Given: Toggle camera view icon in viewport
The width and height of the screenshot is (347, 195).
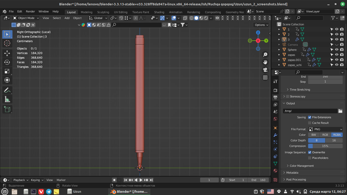Looking at the screenshot, I should (265, 70).
